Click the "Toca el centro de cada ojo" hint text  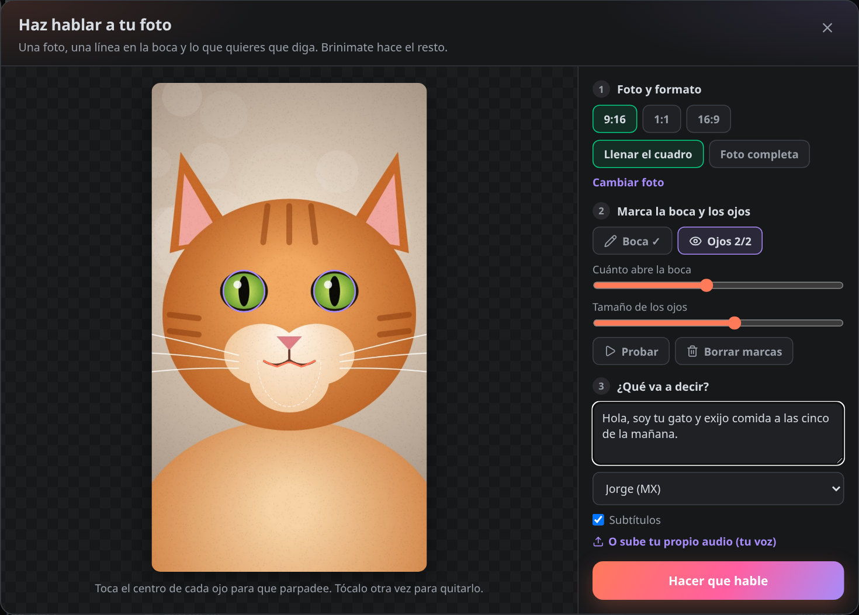[289, 588]
